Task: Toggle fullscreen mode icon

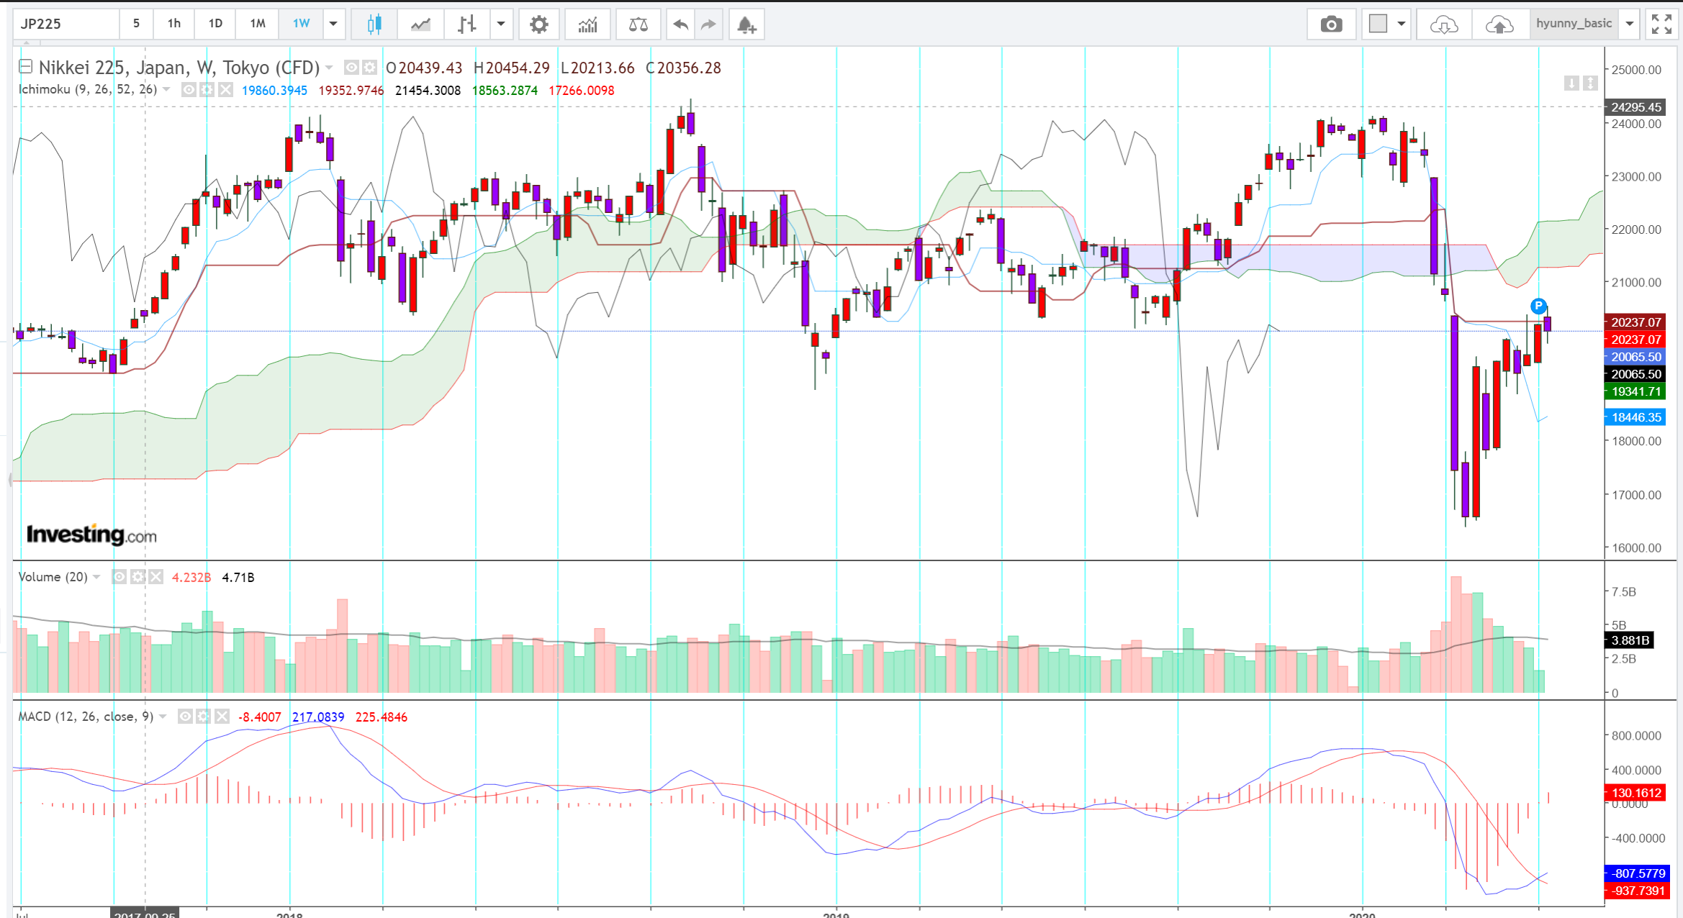Action: 1661,24
